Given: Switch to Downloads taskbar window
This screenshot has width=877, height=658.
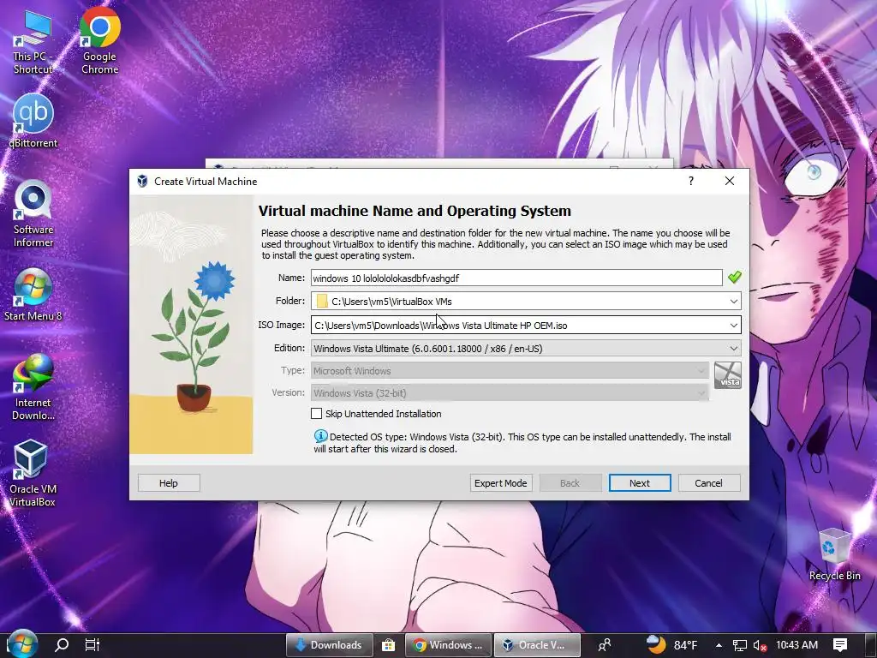Looking at the screenshot, I should click(330, 645).
